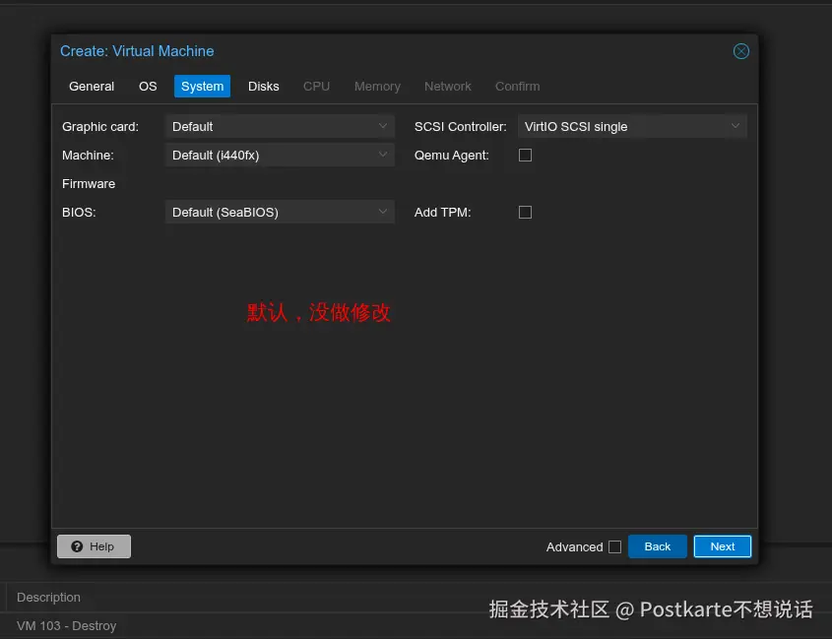Click the SCSI Controller dropdown arrow

736,126
